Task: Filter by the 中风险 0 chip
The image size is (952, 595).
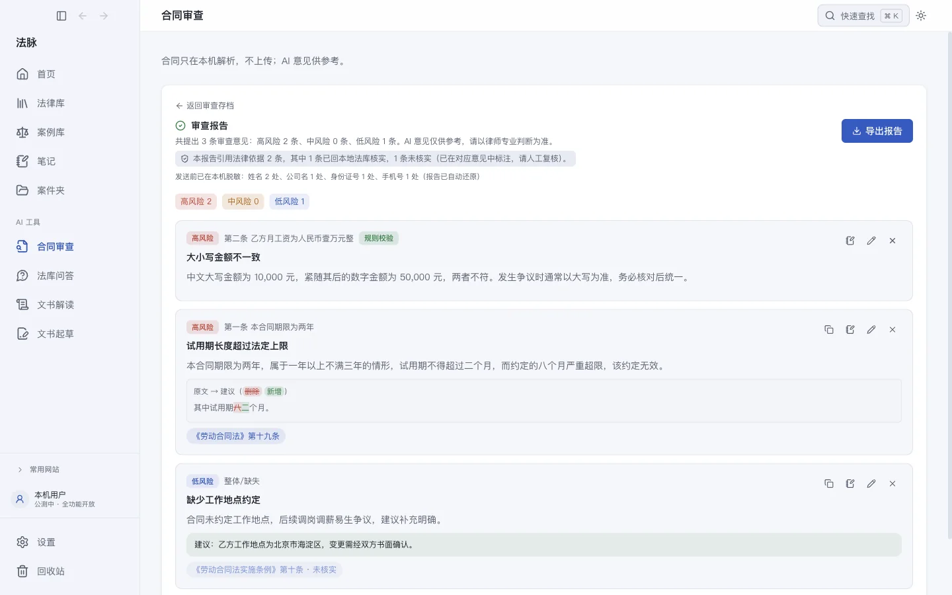Action: click(243, 202)
